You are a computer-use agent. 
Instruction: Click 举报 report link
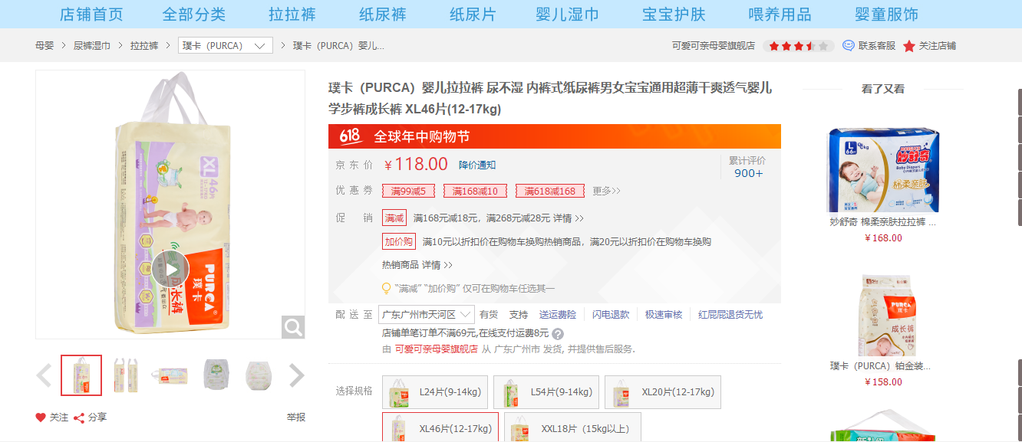coord(296,417)
